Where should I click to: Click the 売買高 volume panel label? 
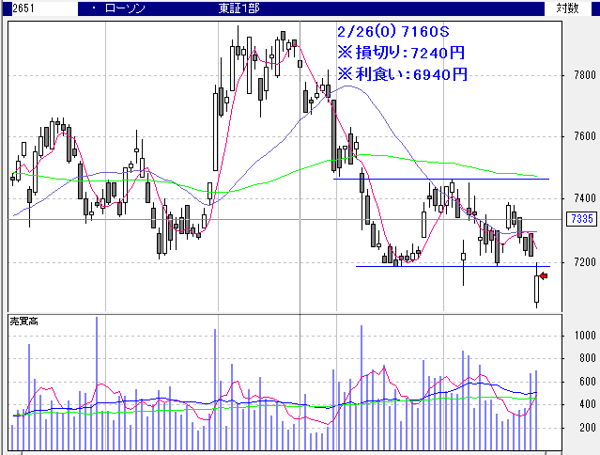pos(23,322)
